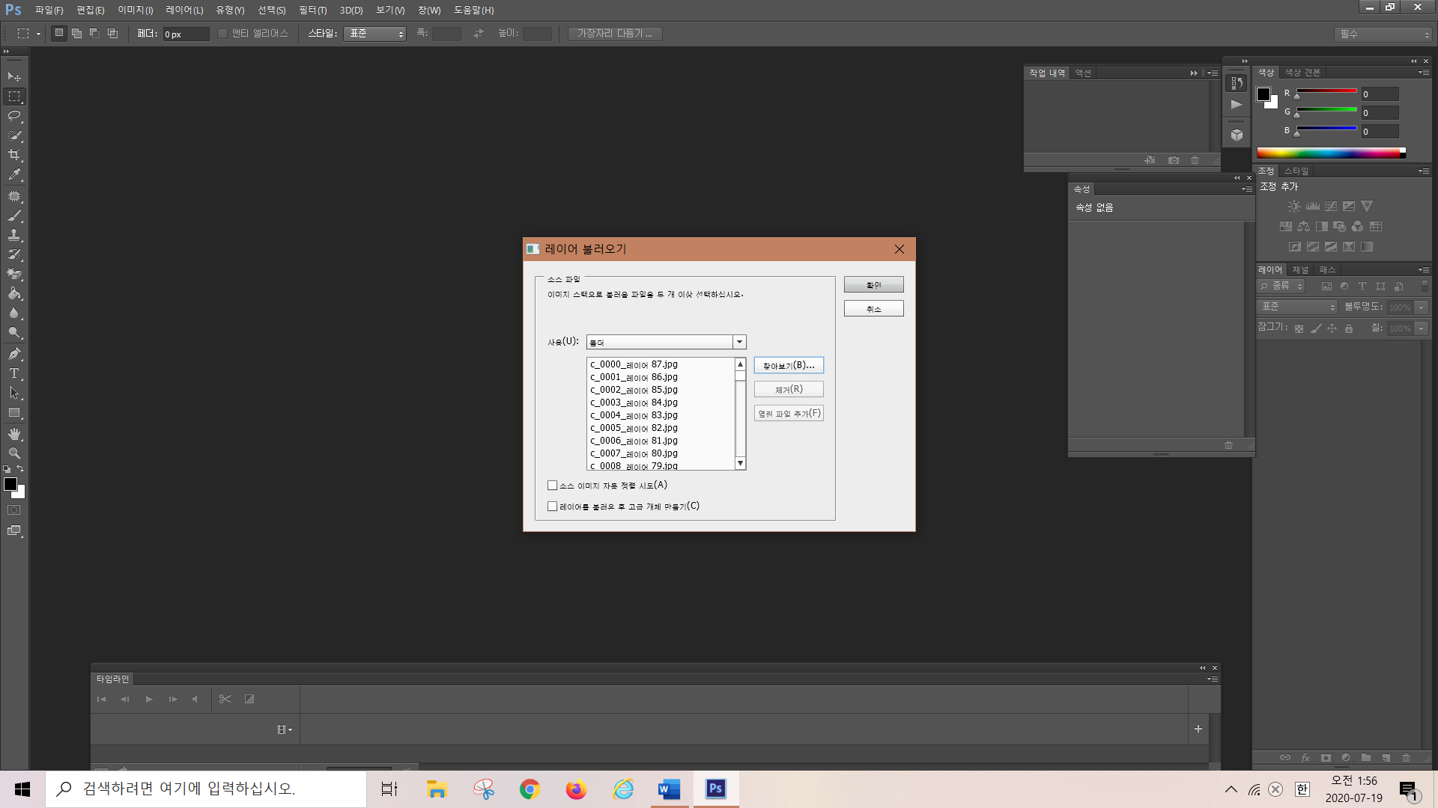The width and height of the screenshot is (1438, 808).
Task: Click the 확인 OK button
Action: 873,285
